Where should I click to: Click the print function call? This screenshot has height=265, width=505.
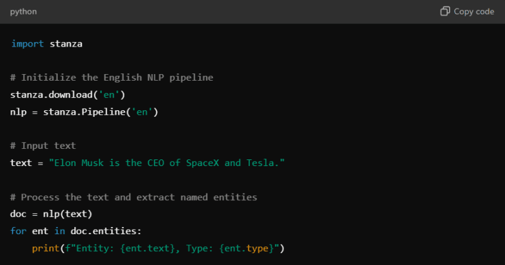pyautogui.click(x=45, y=248)
